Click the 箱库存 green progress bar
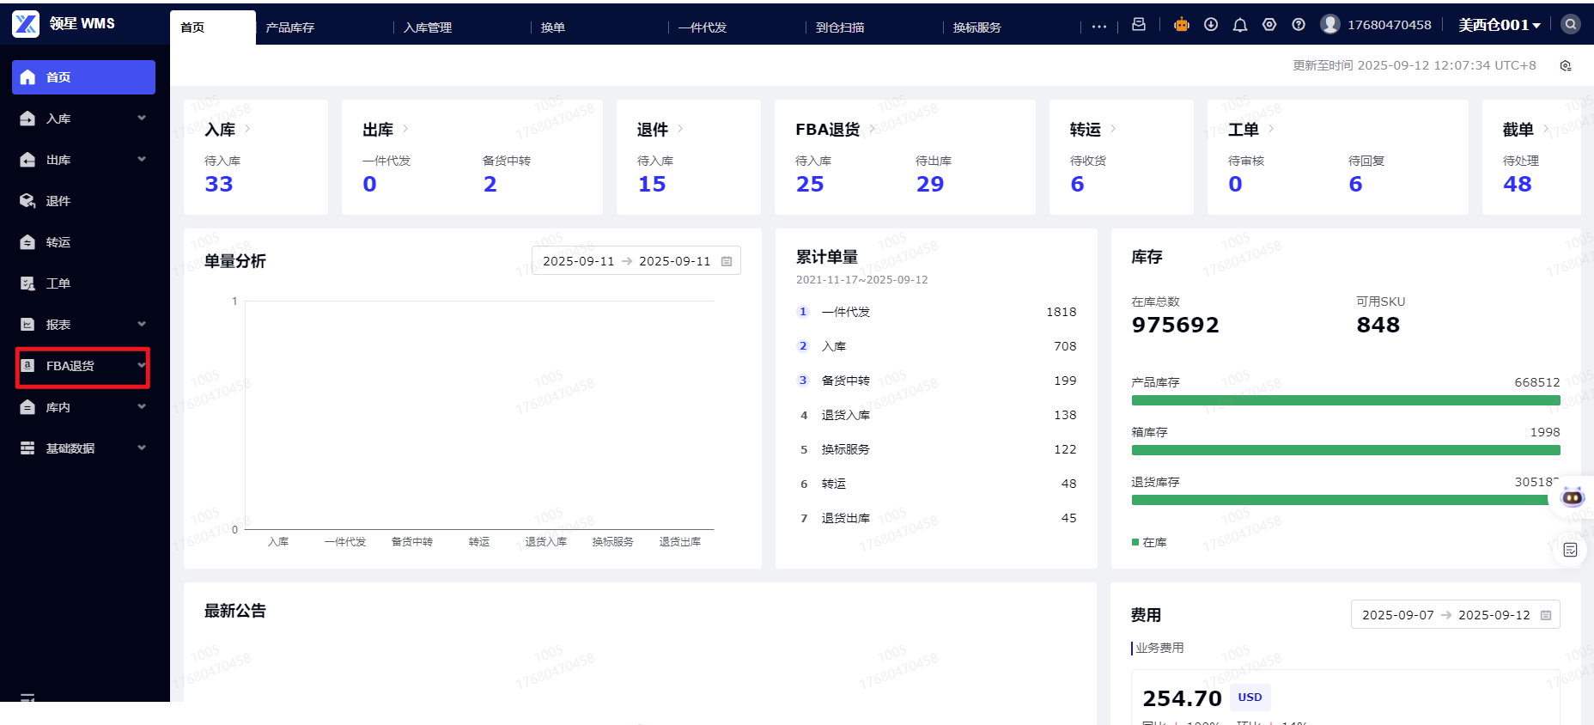1594x725 pixels. 1346,450
